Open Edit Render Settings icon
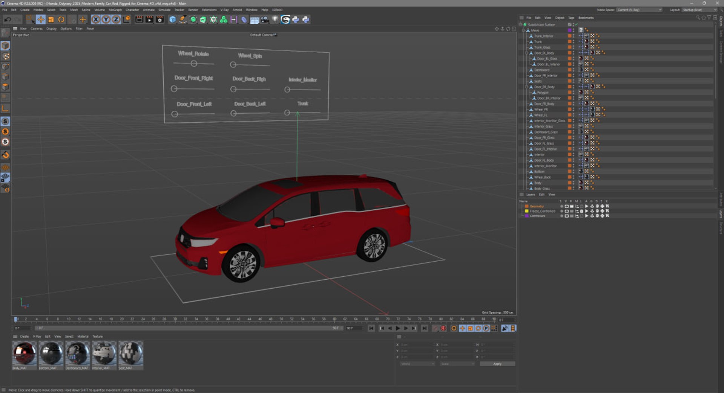The image size is (724, 393). (x=160, y=20)
